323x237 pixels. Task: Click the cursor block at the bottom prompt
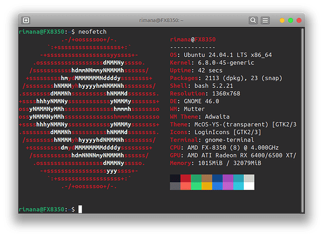pos(80,209)
